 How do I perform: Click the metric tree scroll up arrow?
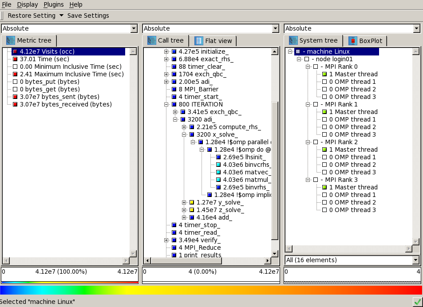point(133,51)
